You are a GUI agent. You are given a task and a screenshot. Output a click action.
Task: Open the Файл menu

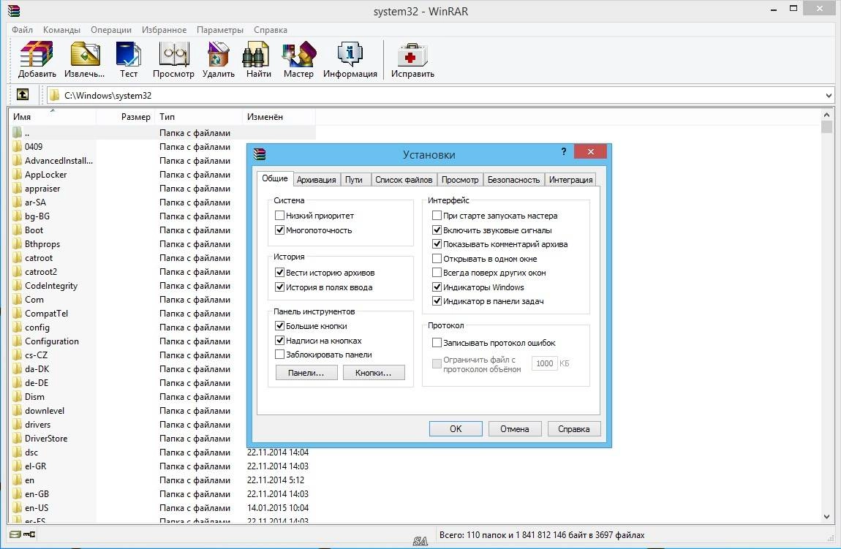pos(22,29)
